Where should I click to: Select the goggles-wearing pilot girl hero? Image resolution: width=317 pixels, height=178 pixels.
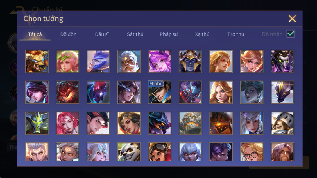[x=160, y=152]
